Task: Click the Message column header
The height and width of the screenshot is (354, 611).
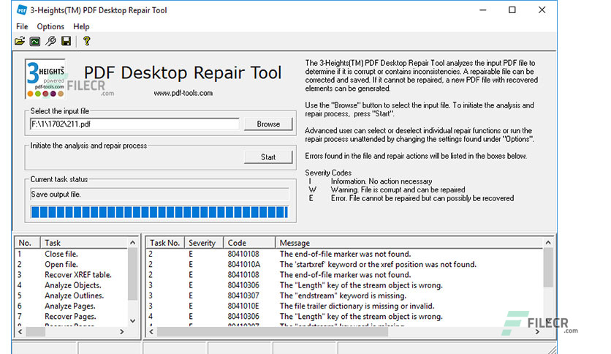Action: pyautogui.click(x=409, y=243)
